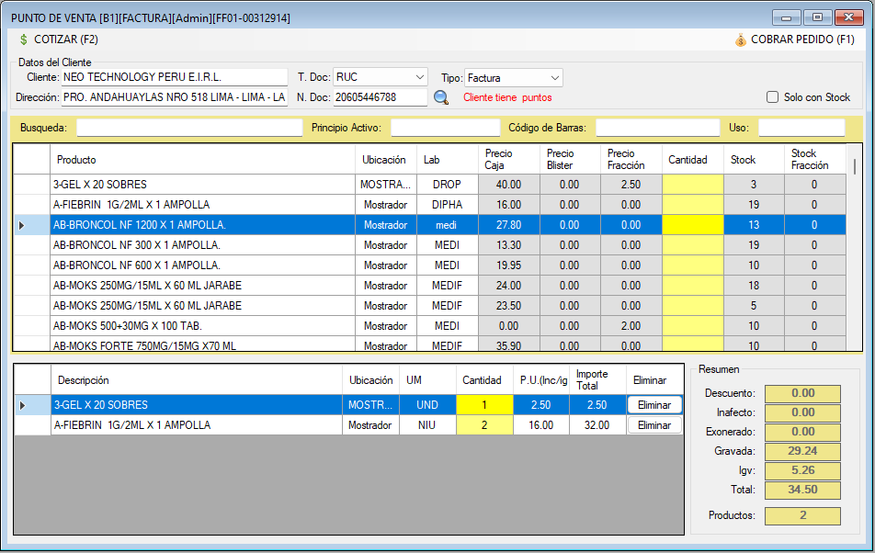Open COTIZAR (F2) menu item

pyautogui.click(x=65, y=39)
